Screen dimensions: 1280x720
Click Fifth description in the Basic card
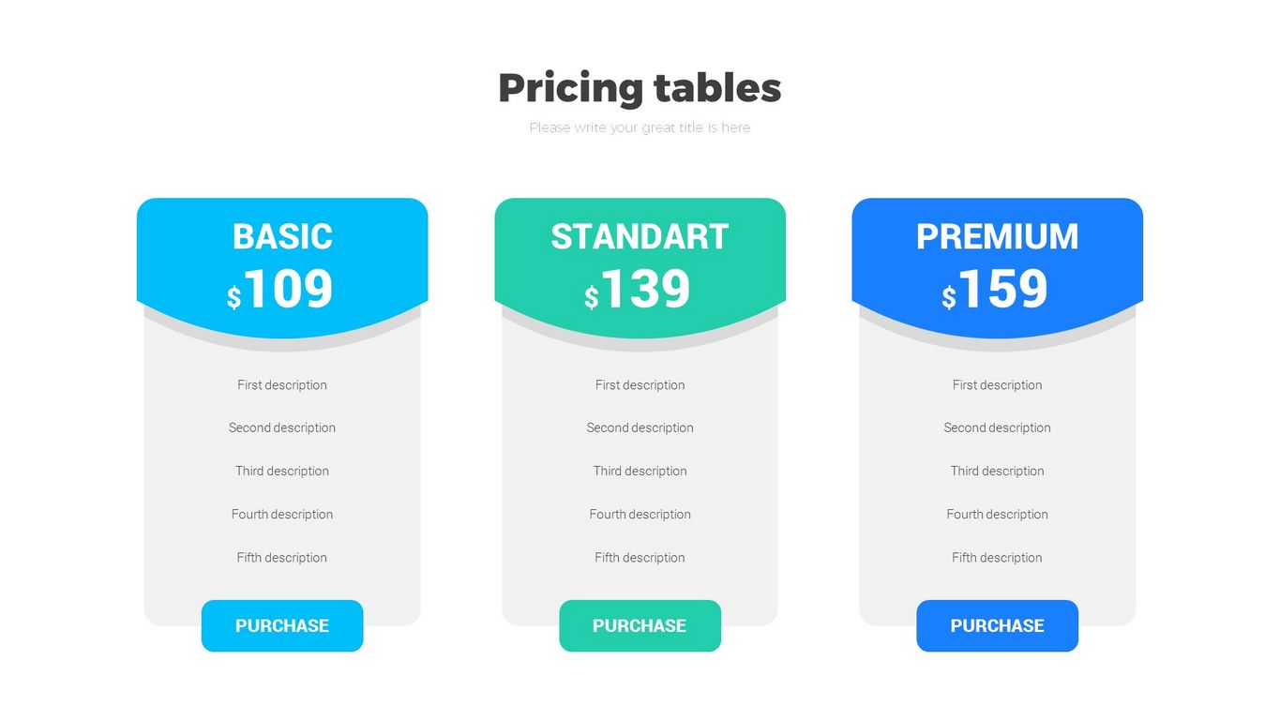click(282, 557)
